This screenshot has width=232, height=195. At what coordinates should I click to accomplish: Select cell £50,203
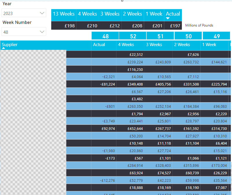point(136,136)
